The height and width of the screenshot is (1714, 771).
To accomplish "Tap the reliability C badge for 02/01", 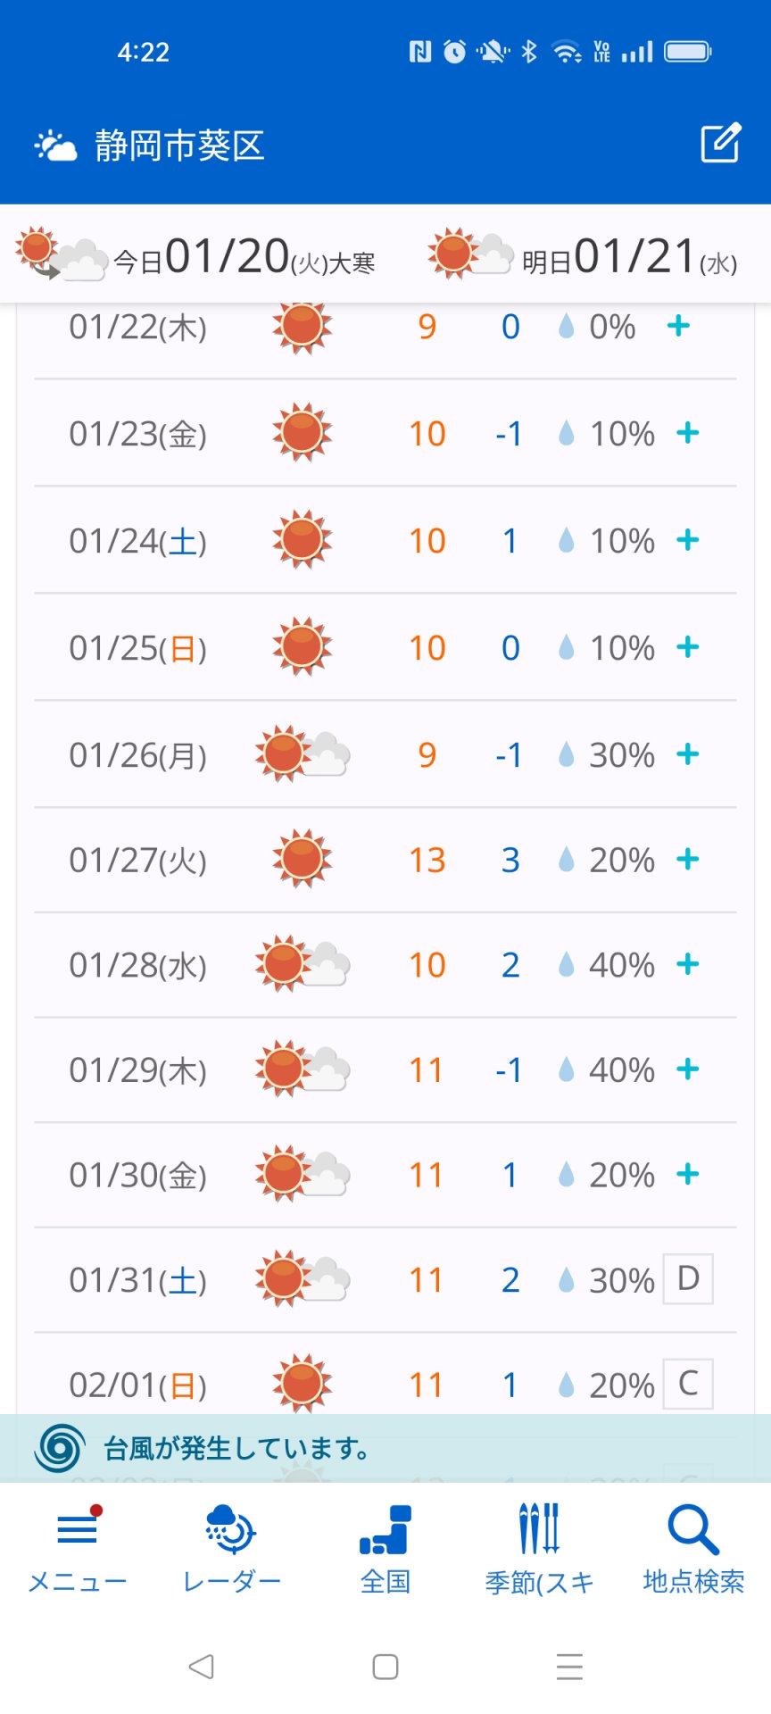I will (x=688, y=1384).
